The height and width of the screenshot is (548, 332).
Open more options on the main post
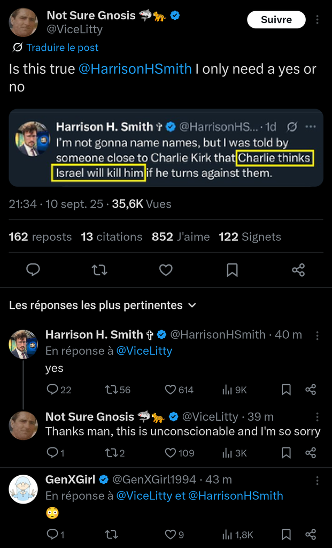318,20
